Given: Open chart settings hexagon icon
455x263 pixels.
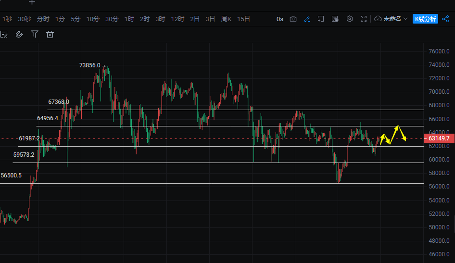Looking at the screenshot, I should tap(350, 19).
